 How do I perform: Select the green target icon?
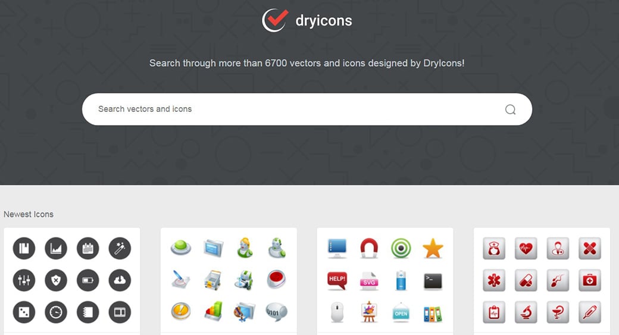point(401,248)
